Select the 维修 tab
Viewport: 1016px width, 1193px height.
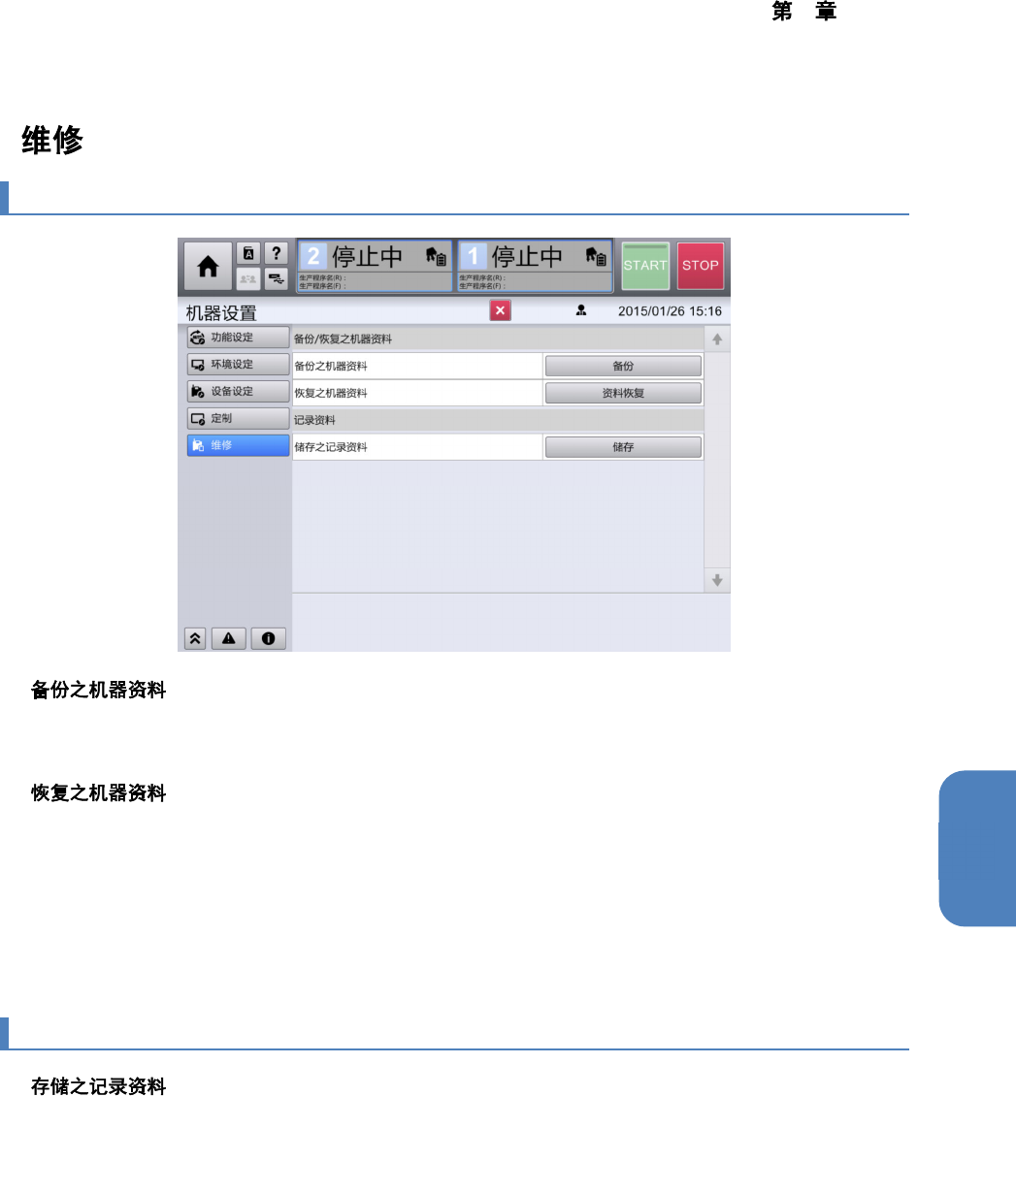(238, 446)
